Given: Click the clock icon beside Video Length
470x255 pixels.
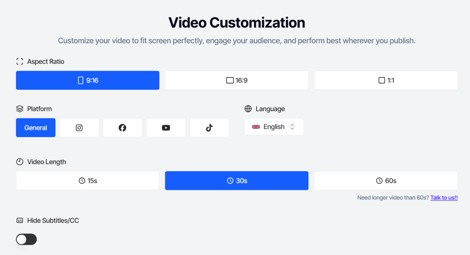Looking at the screenshot, I should point(20,162).
